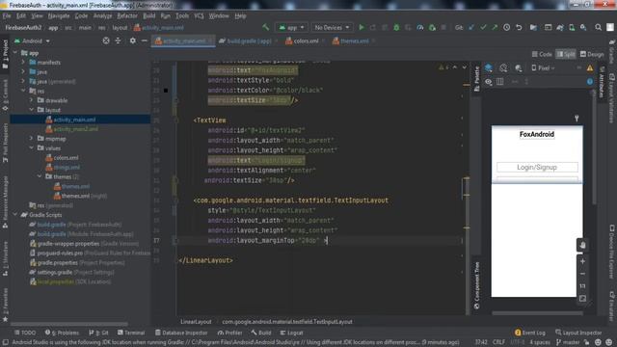Zoom out the layout preview with minus
Viewport: 617px width, 347px height.
582,274
